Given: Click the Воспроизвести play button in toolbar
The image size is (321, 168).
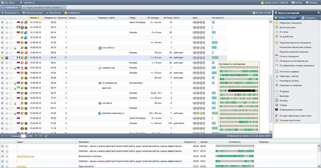Looking at the screenshot, I should (x=11, y=13).
